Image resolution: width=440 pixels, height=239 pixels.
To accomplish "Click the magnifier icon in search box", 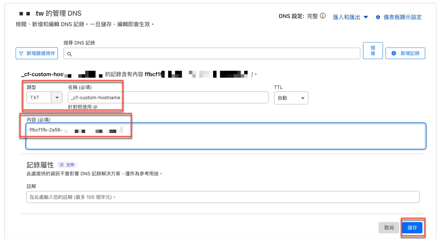I will (70, 54).
